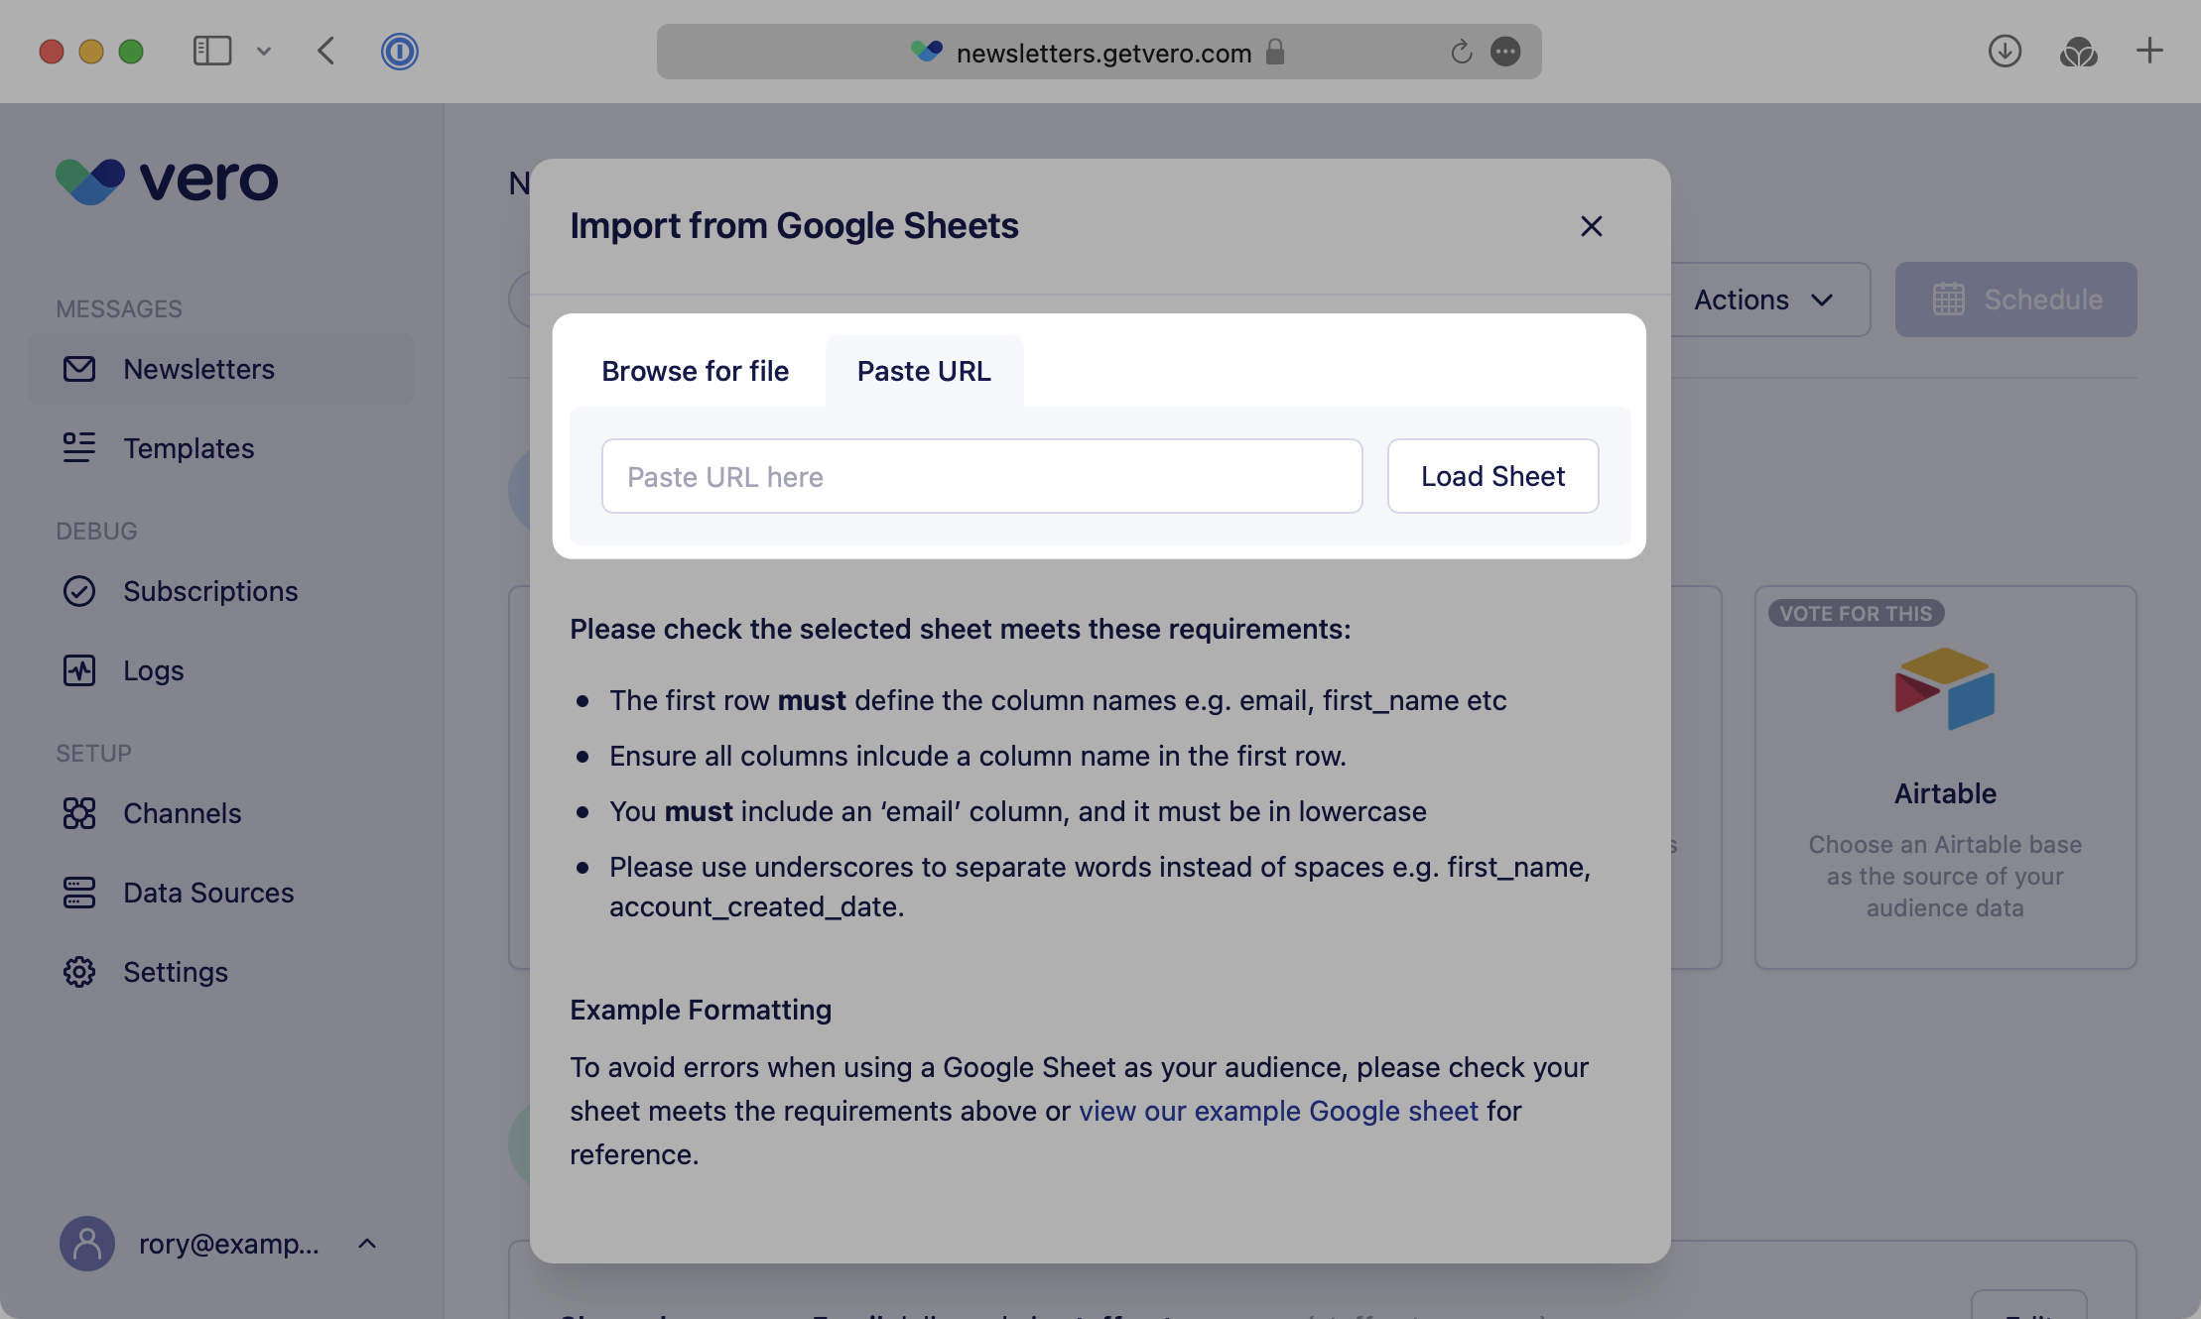Click the Templates icon in the sidebar
The image size is (2201, 1319).
point(80,448)
